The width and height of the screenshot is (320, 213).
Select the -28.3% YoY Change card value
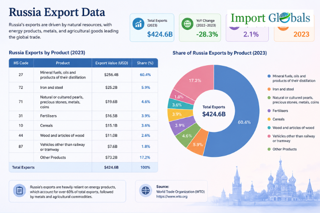[x=207, y=34]
